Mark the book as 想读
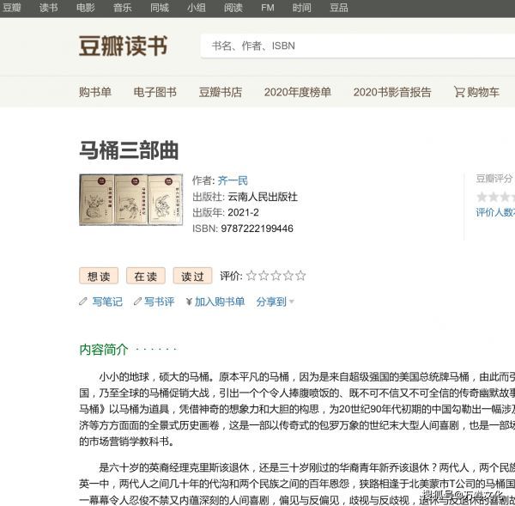Image resolution: width=515 pixels, height=506 pixels. (x=99, y=276)
